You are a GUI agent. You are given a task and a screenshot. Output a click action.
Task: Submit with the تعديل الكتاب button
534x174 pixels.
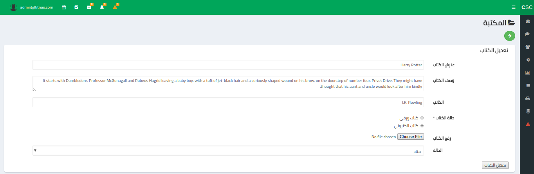495,165
